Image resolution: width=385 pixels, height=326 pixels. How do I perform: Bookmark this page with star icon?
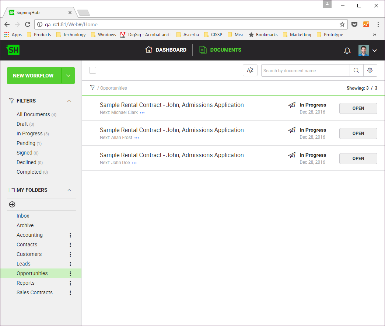342,24
